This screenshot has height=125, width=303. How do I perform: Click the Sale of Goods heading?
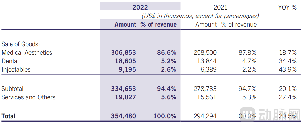click(20, 44)
